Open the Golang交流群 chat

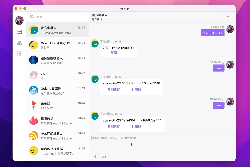[57, 90]
